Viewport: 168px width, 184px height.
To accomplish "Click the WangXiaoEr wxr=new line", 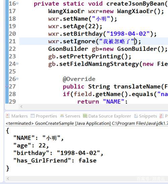I will point(106,11).
